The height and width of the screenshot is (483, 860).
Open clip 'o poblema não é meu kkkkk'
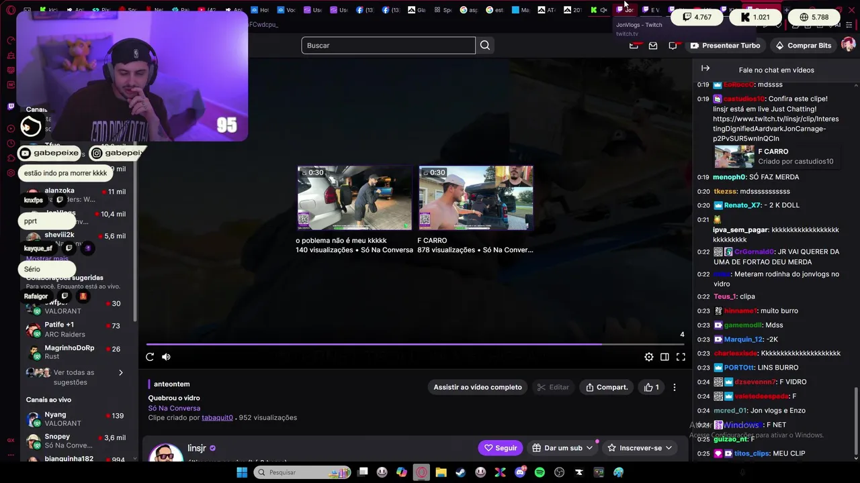click(x=355, y=198)
